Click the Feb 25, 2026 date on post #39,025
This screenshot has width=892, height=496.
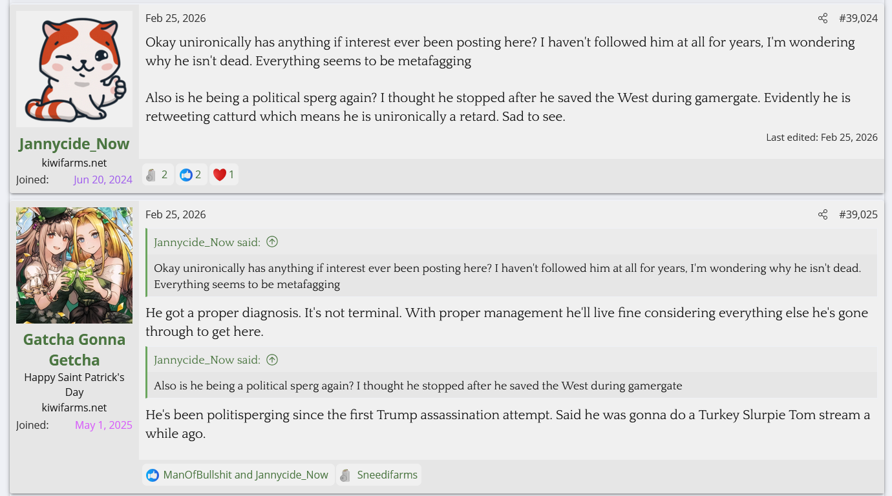click(x=176, y=215)
